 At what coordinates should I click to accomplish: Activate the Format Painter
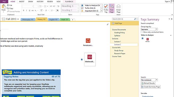pyautogui.click(x=13, y=11)
